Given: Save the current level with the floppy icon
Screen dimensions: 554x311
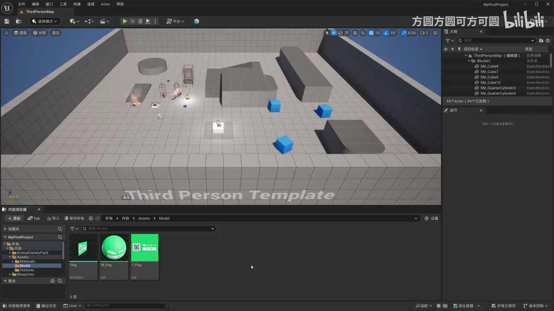Looking at the screenshot, I should (x=6, y=21).
